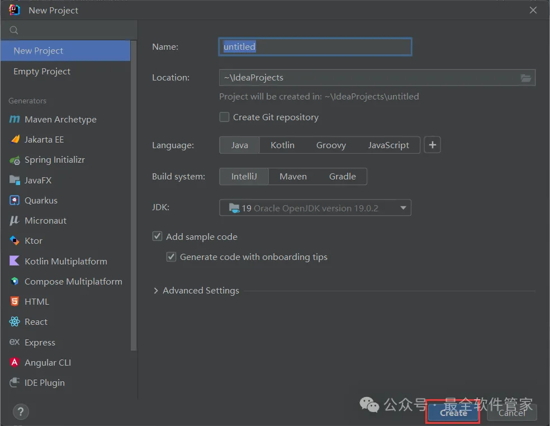Click the Ktor label
The height and width of the screenshot is (426, 550).
(x=34, y=241)
